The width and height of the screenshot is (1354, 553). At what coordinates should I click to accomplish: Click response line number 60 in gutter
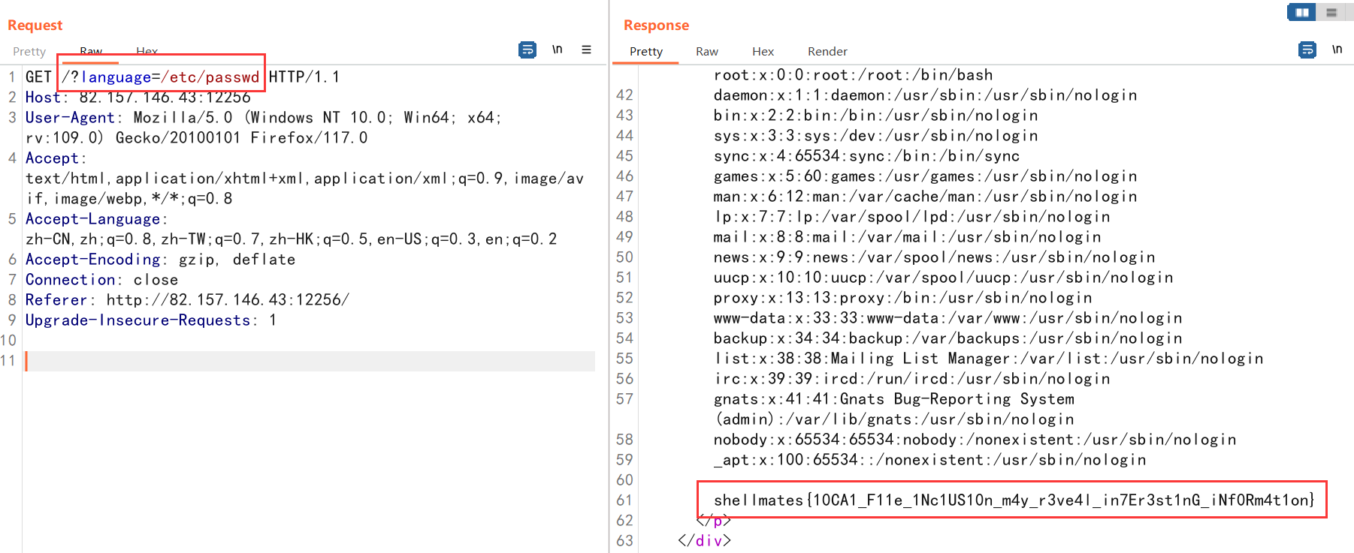[x=624, y=480]
